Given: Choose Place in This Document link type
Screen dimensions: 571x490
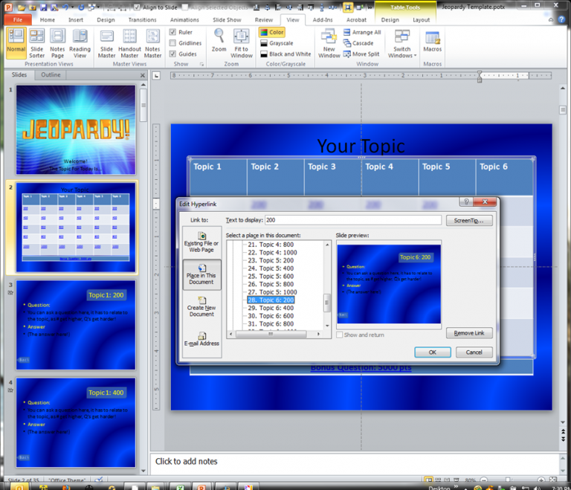Looking at the screenshot, I should pos(201,274).
